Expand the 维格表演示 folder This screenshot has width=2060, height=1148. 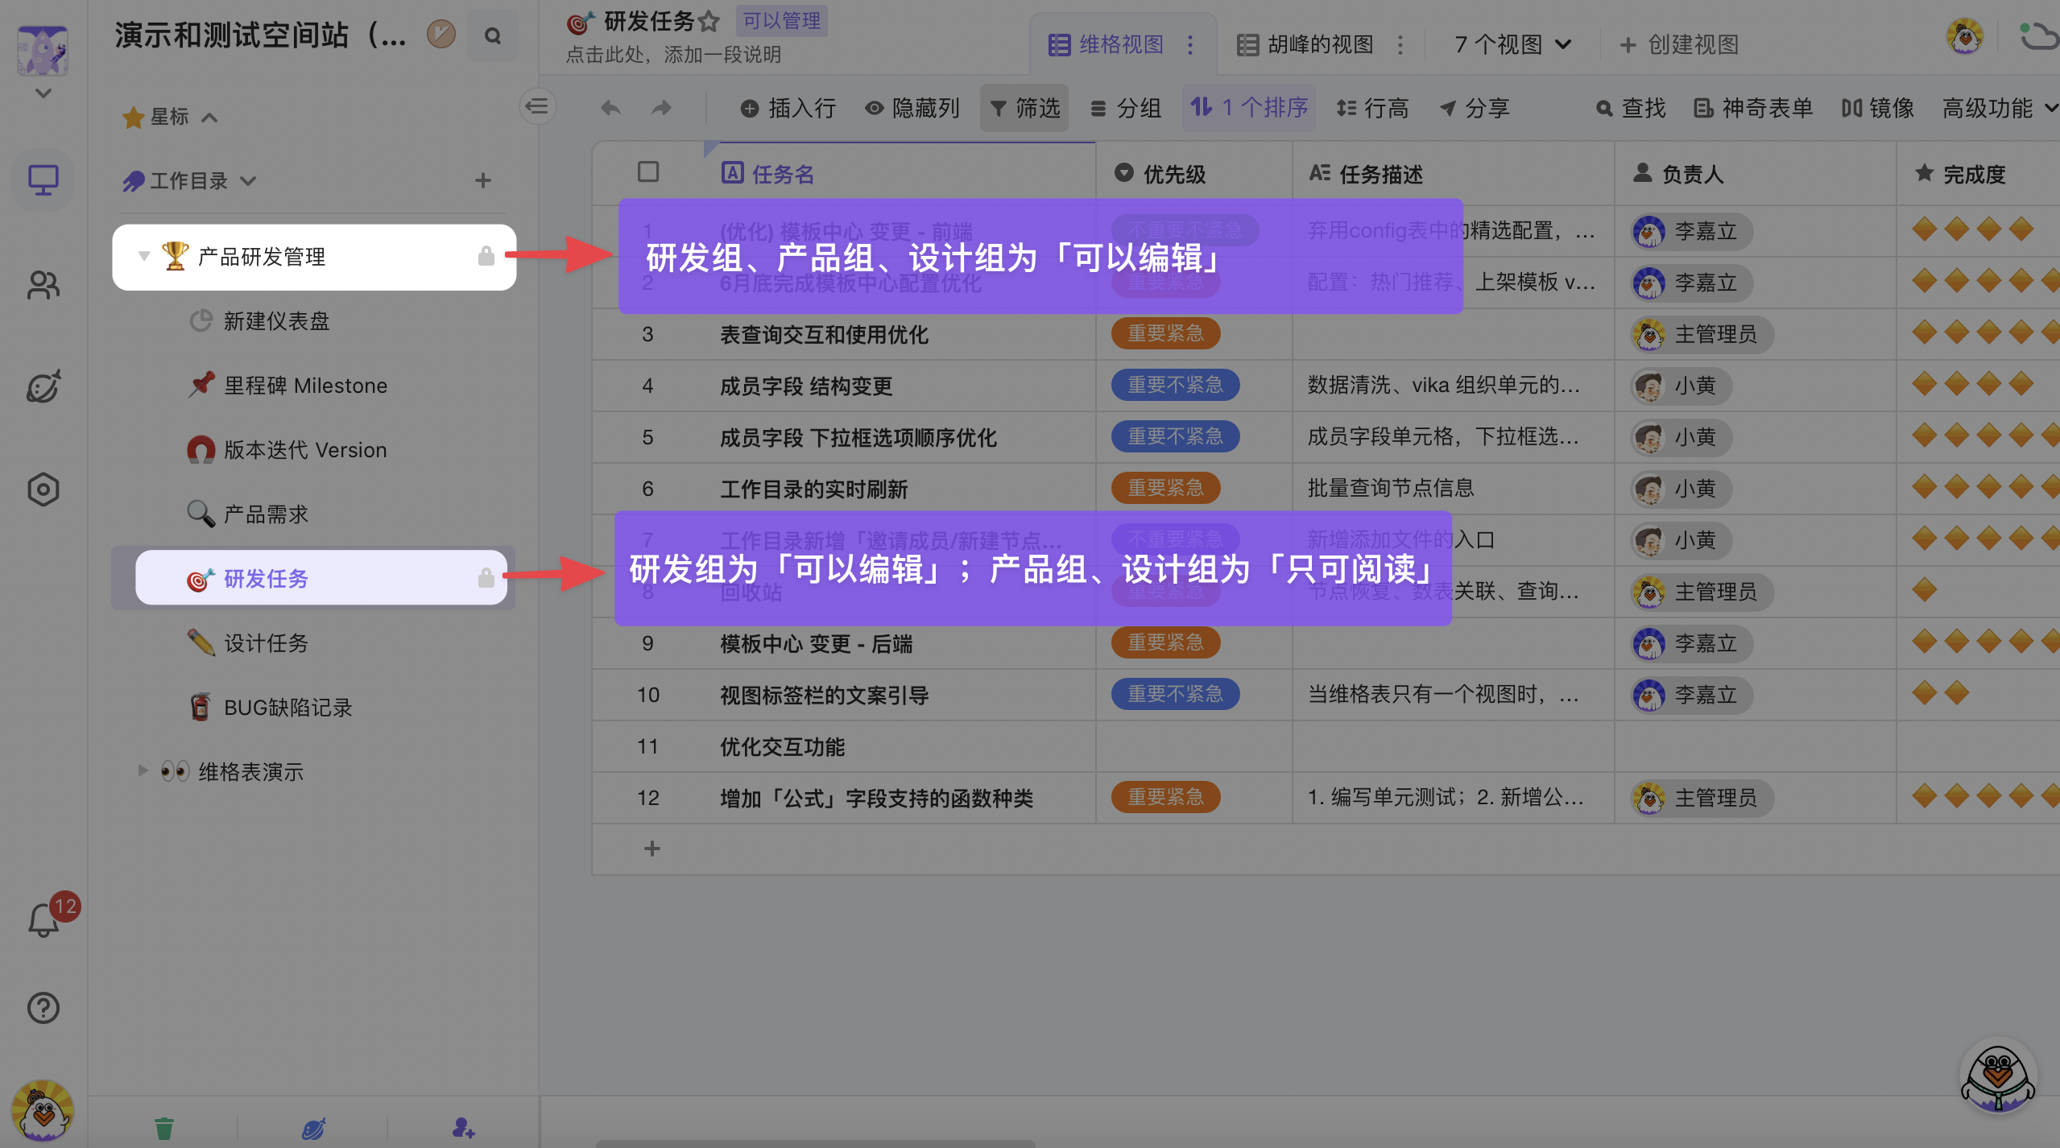[143, 770]
